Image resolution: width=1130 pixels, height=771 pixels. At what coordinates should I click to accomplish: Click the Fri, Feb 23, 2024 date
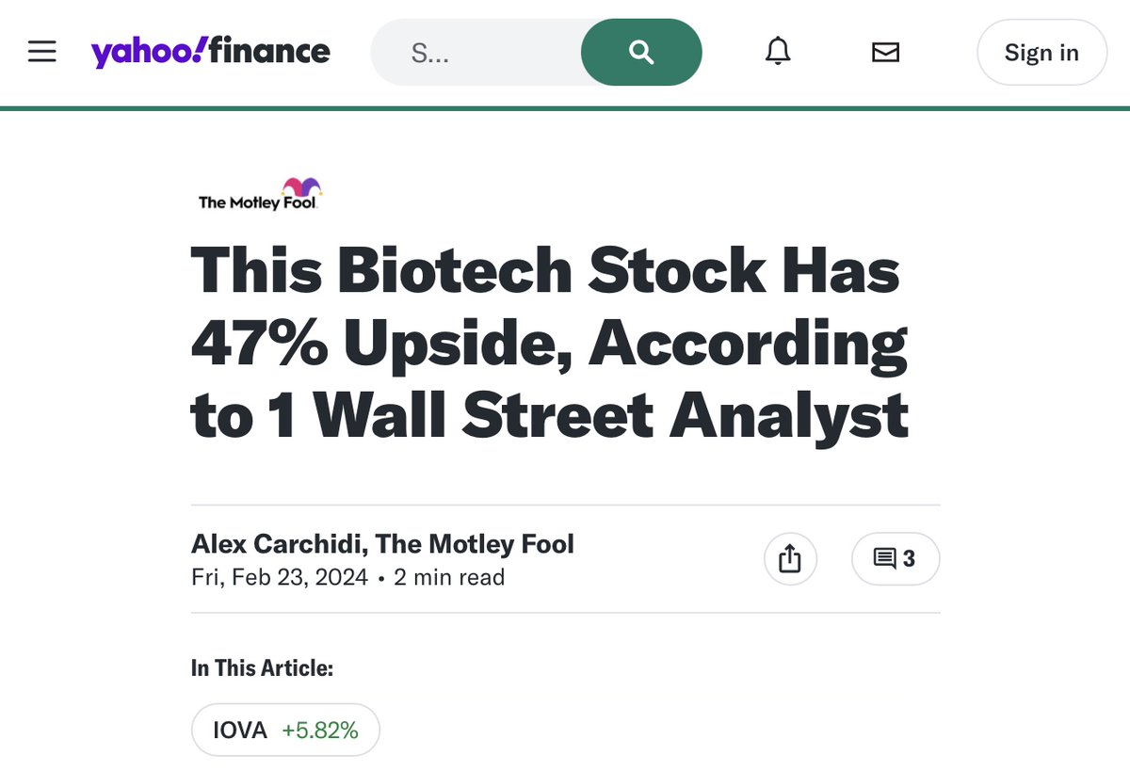coord(279,577)
